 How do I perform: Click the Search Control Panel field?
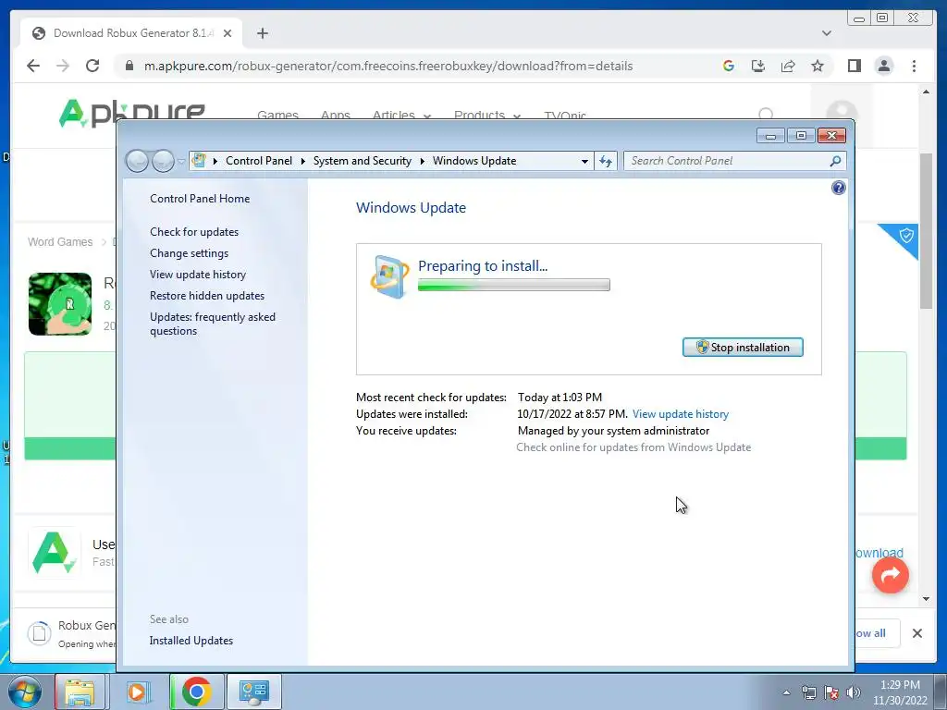[x=727, y=161]
